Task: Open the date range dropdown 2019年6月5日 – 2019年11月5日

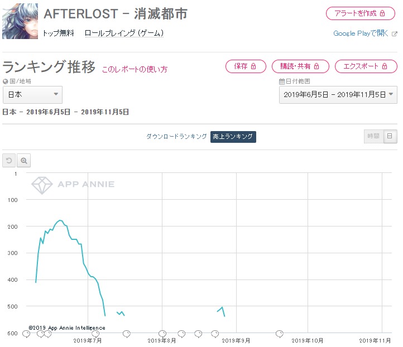Action: coord(338,95)
